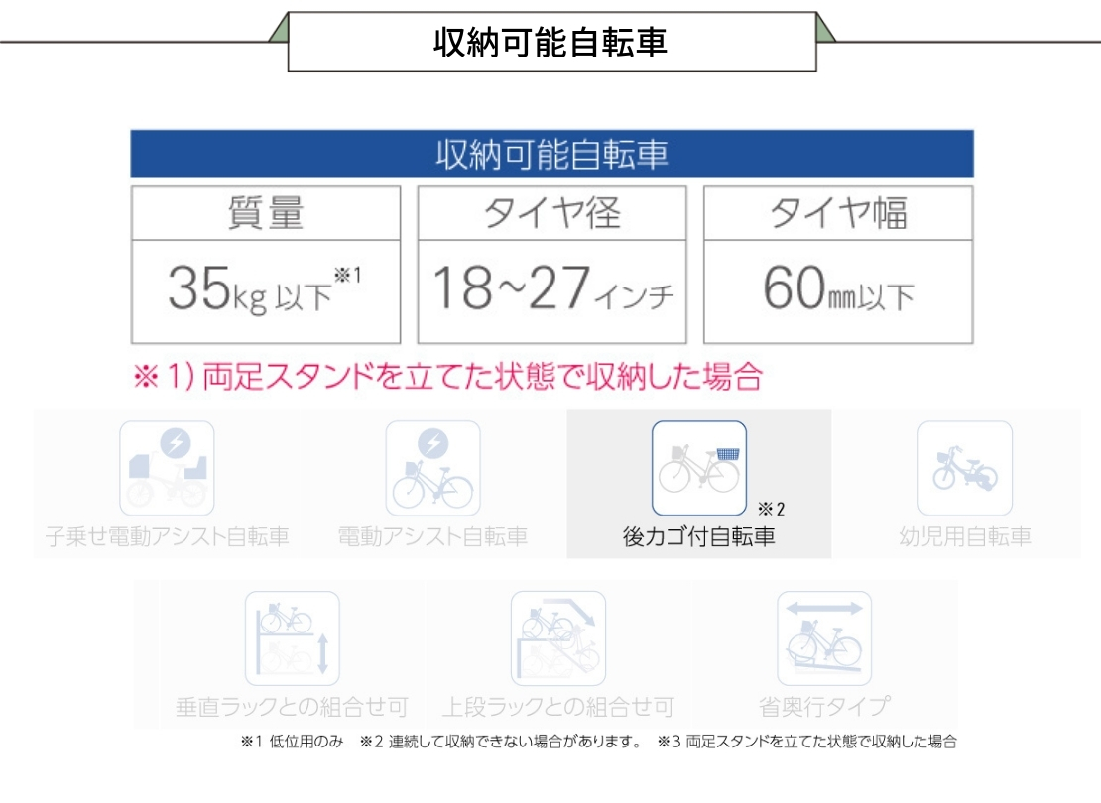Choose the toddler bicycle icon

pos(964,468)
